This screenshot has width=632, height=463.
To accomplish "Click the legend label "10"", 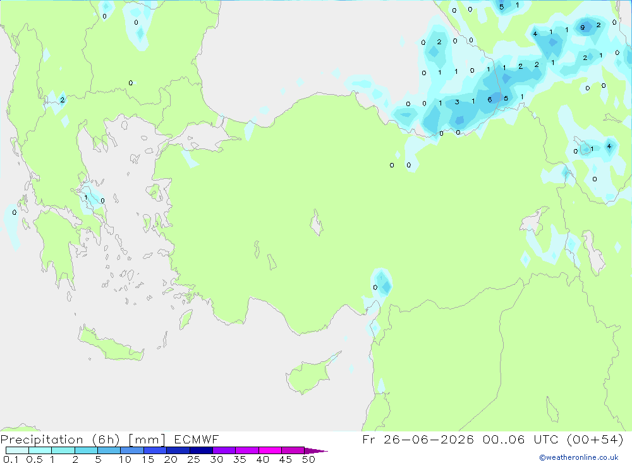I will tap(125, 459).
